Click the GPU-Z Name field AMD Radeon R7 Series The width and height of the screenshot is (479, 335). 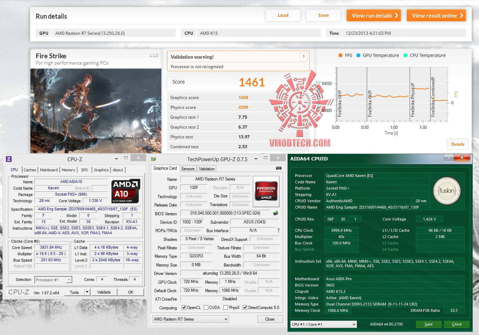click(215, 179)
